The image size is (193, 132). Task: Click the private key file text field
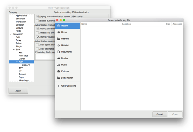(45, 57)
